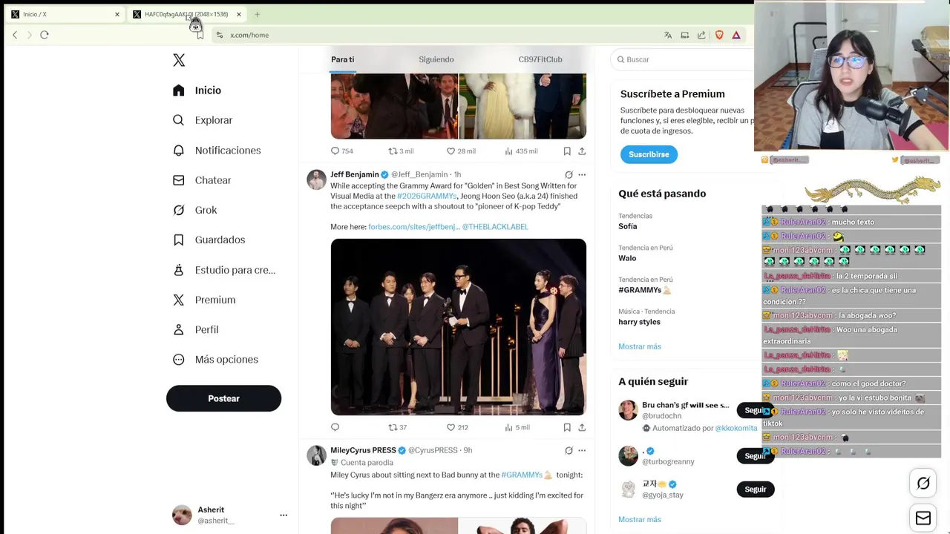
Task: Click Mostrar más under trends
Action: [x=640, y=346]
